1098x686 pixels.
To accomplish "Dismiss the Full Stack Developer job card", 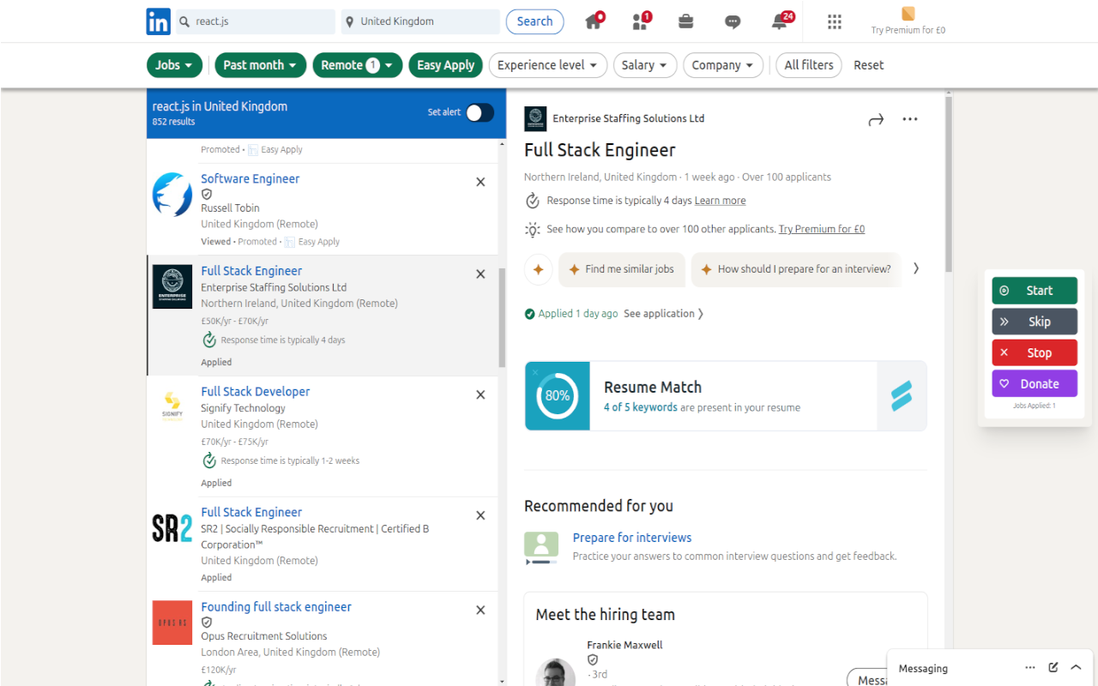I will point(480,395).
